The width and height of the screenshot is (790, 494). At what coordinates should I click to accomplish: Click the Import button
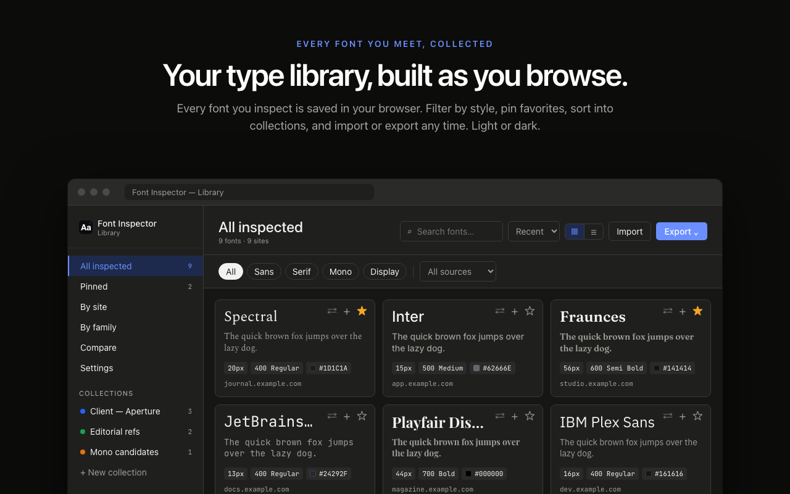pos(630,232)
